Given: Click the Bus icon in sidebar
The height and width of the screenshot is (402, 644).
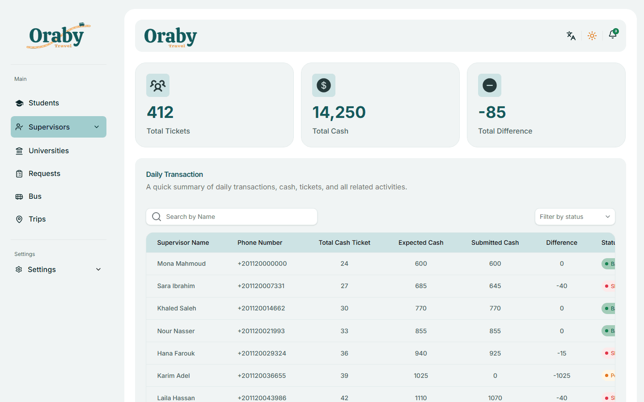Looking at the screenshot, I should [19, 197].
